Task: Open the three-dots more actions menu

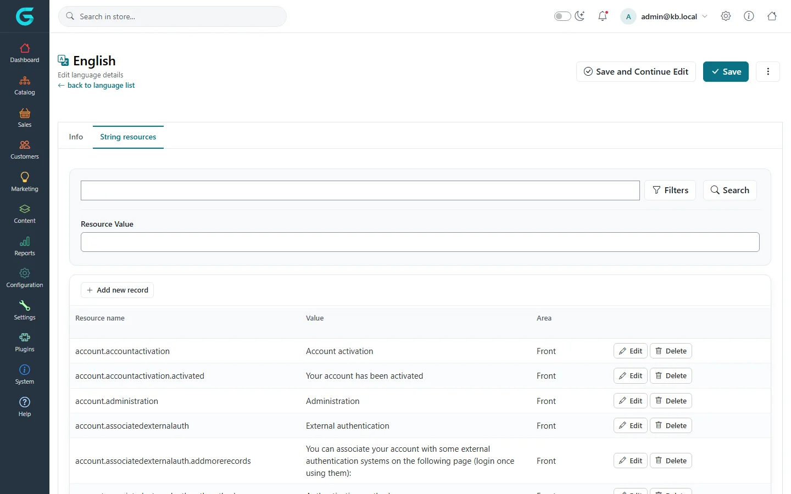Action: click(x=768, y=71)
